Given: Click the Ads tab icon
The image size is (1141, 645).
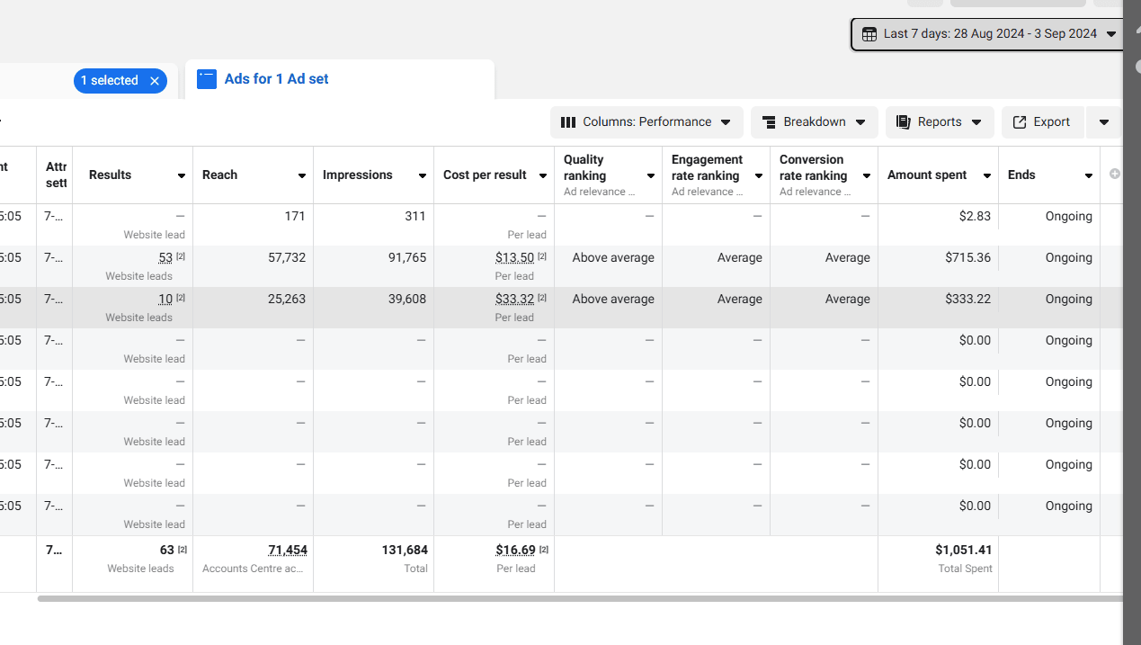Looking at the screenshot, I should click(x=207, y=79).
